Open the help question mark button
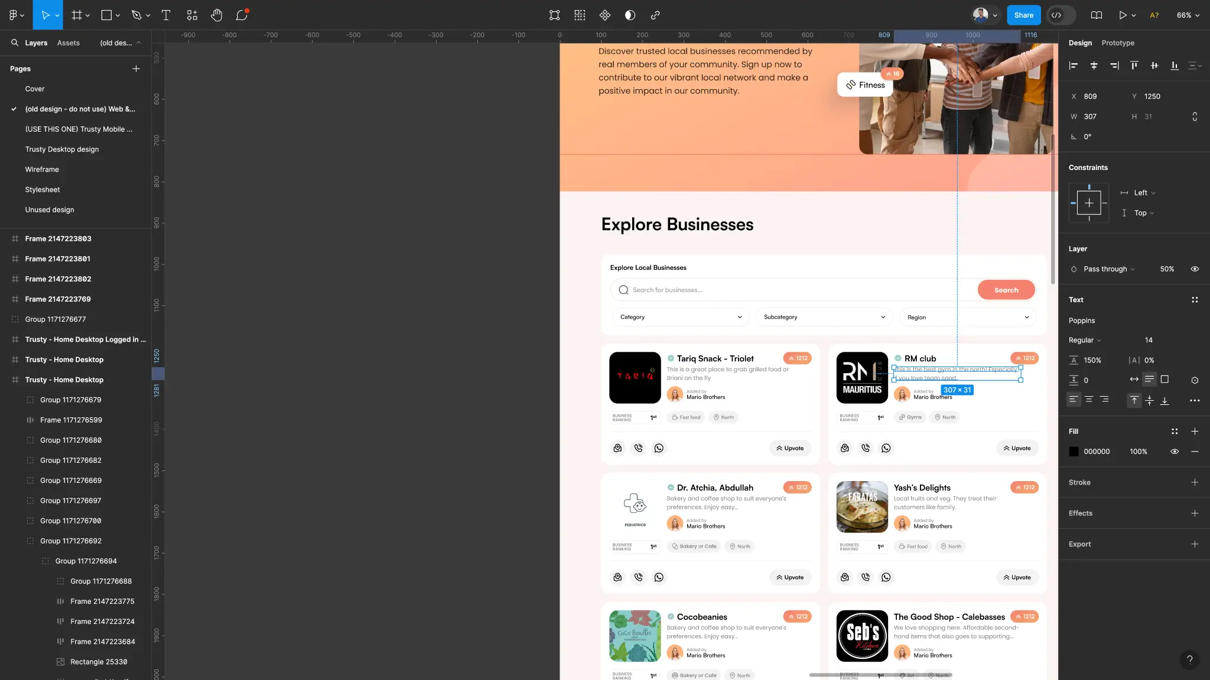Image resolution: width=1210 pixels, height=680 pixels. [1189, 660]
